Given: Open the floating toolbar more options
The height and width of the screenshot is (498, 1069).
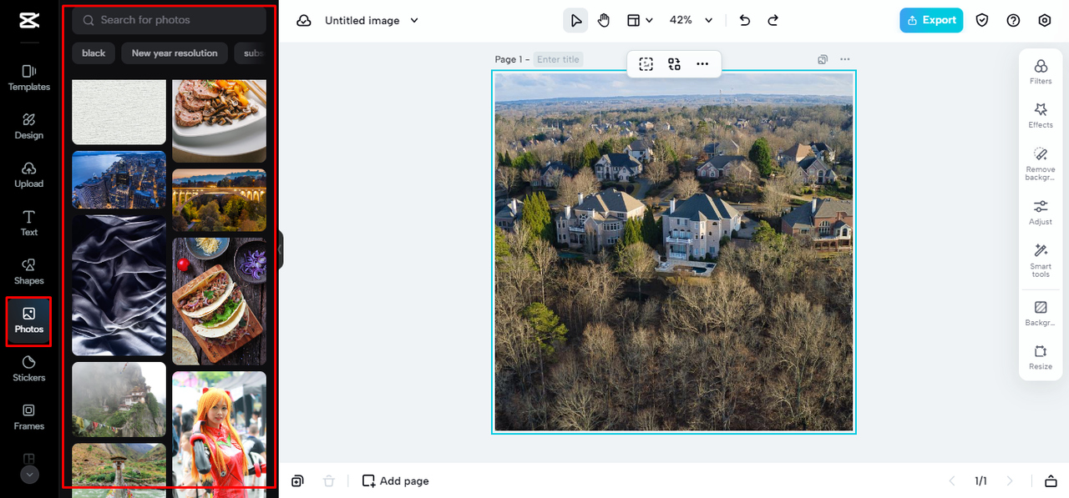Looking at the screenshot, I should point(702,64).
